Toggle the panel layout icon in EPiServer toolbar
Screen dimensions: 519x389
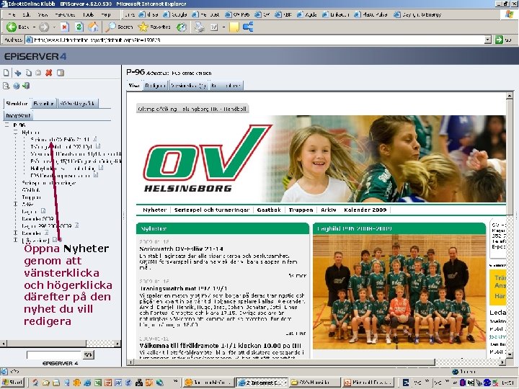(61, 73)
